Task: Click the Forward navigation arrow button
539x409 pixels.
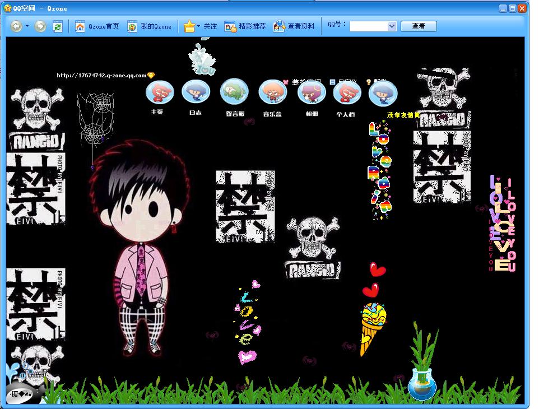Action: coord(40,26)
